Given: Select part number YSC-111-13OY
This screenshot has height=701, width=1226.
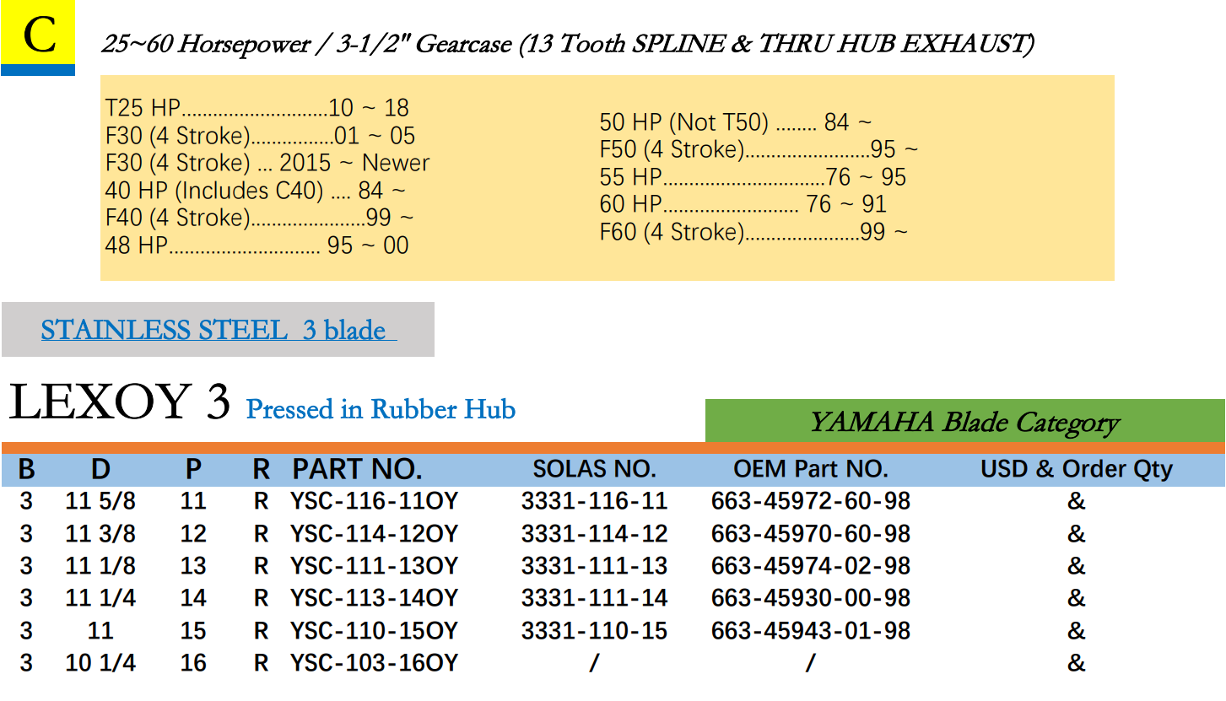Looking at the screenshot, I should point(374,566).
